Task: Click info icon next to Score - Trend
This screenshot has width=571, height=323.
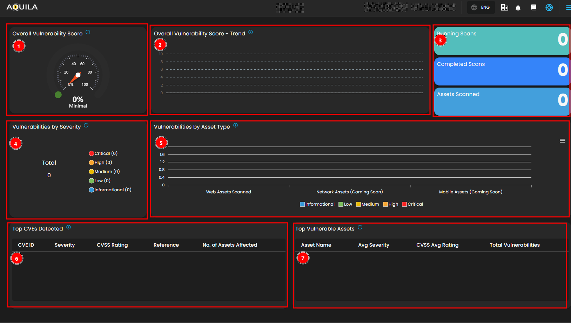Action: 250,32
